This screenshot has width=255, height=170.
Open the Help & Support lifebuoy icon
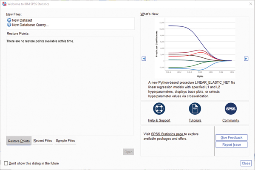pos(159,108)
